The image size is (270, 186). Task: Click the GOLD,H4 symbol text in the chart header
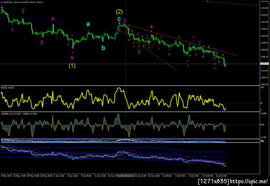coord(7,2)
